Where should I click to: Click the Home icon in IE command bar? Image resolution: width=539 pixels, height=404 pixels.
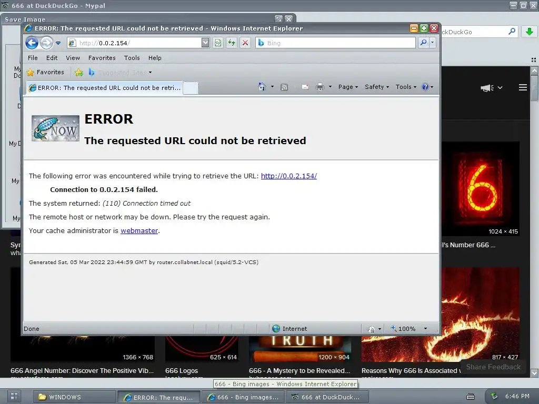click(x=262, y=87)
